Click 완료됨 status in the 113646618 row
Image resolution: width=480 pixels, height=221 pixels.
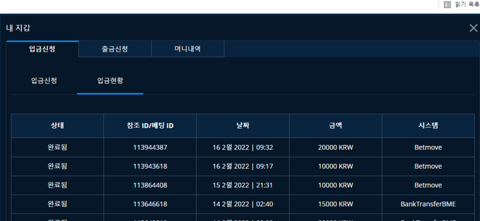(57, 204)
